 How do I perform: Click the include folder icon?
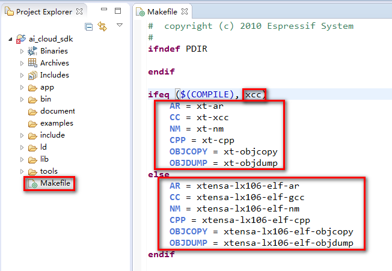point(32,136)
